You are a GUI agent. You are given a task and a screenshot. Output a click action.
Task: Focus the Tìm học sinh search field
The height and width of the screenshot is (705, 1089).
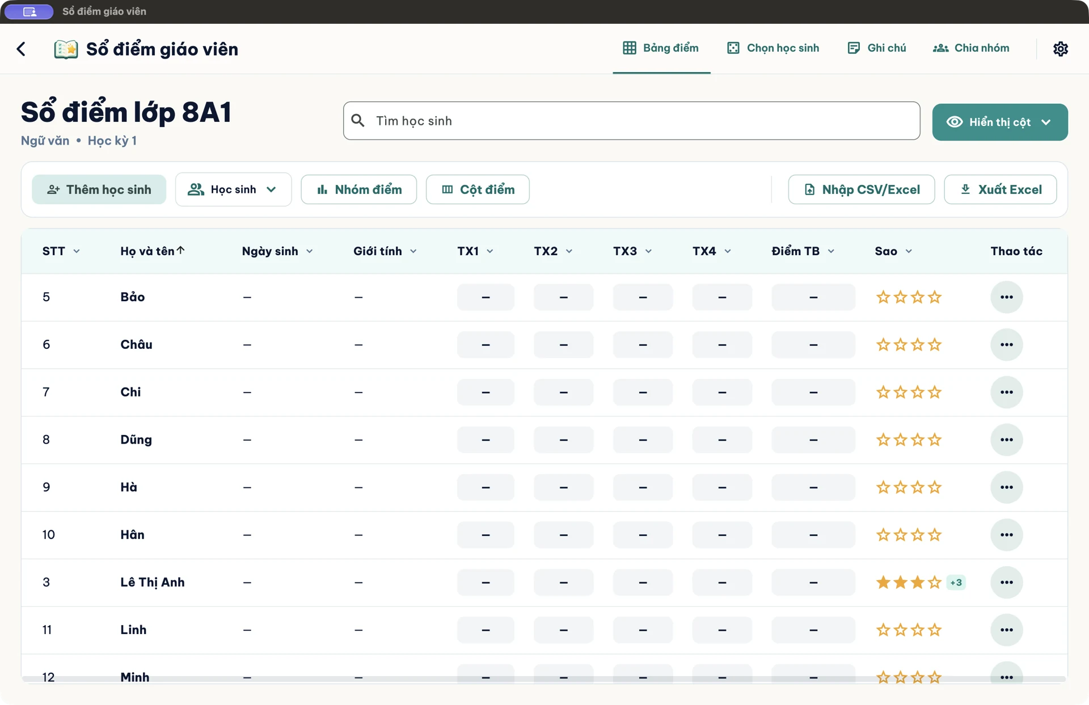(632, 121)
